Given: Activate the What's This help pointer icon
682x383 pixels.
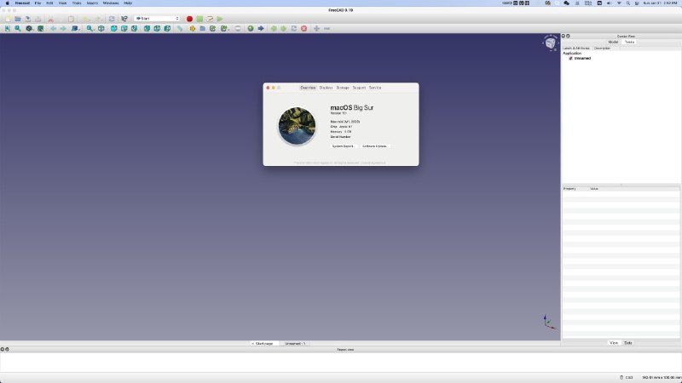Looking at the screenshot, I should (x=124, y=19).
